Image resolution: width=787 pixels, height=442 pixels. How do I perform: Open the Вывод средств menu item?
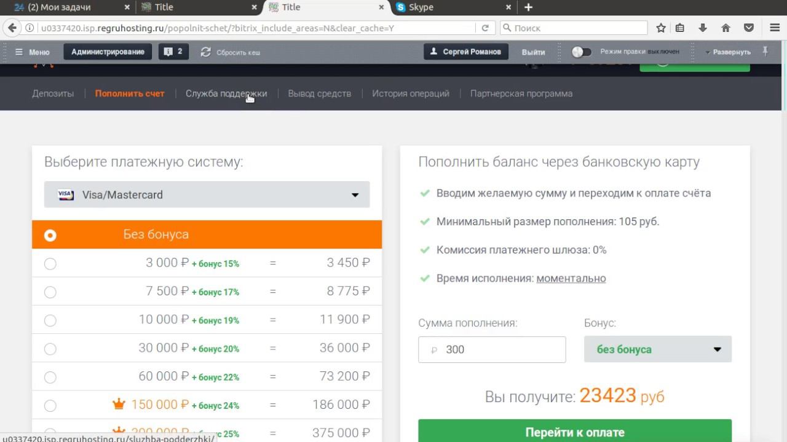[x=320, y=93]
